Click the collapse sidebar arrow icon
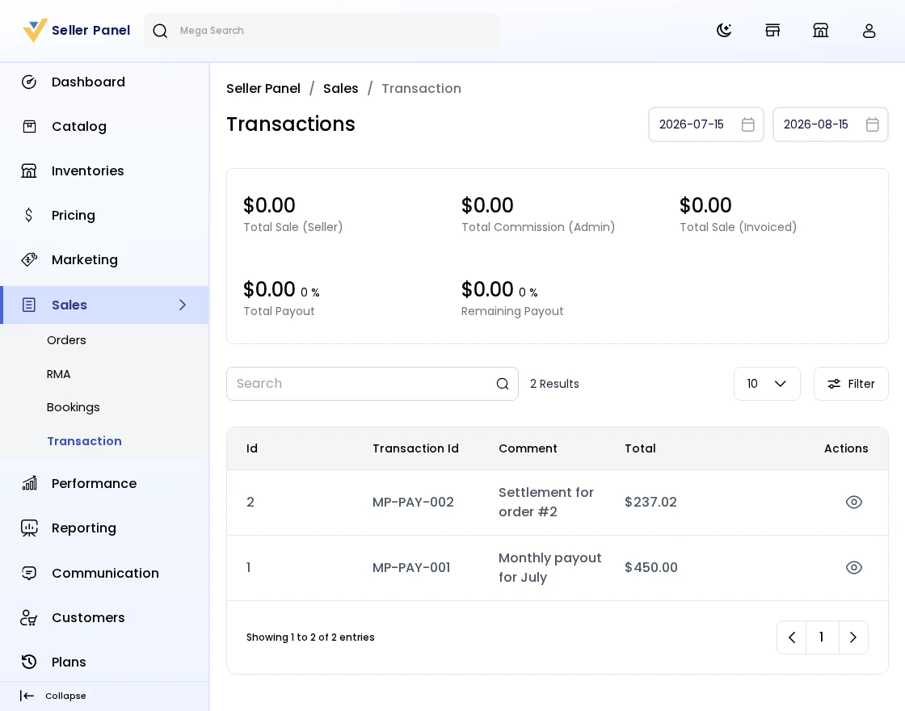905x711 pixels. coord(27,696)
